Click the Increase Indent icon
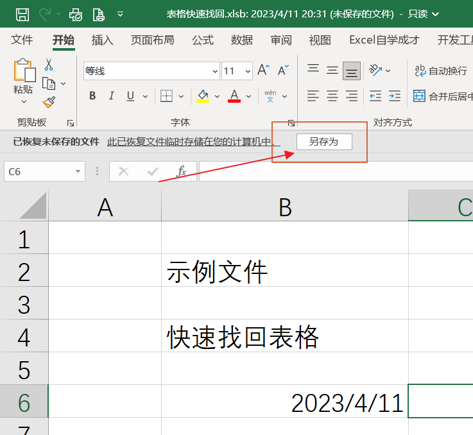This screenshot has width=473, height=435. tap(395, 96)
